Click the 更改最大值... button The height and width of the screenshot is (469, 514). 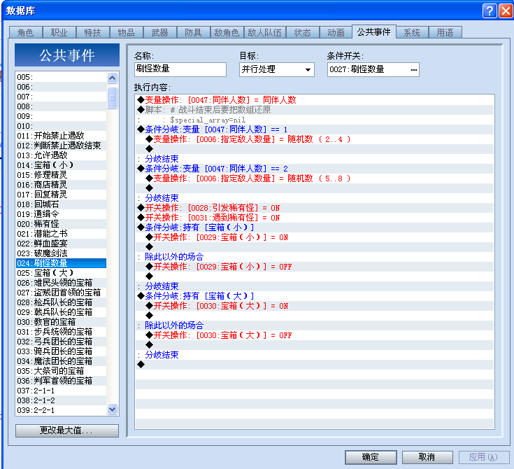[x=67, y=430]
